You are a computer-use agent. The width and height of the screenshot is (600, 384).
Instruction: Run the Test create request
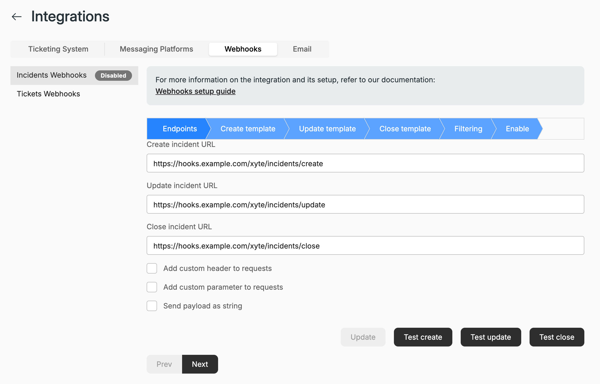tap(423, 337)
